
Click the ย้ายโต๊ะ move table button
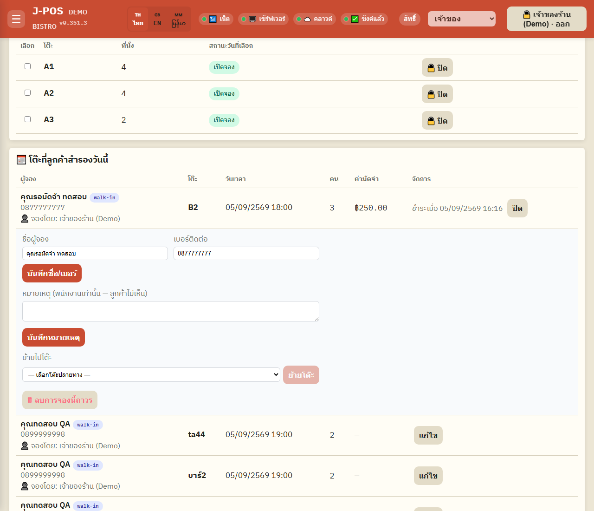point(301,375)
